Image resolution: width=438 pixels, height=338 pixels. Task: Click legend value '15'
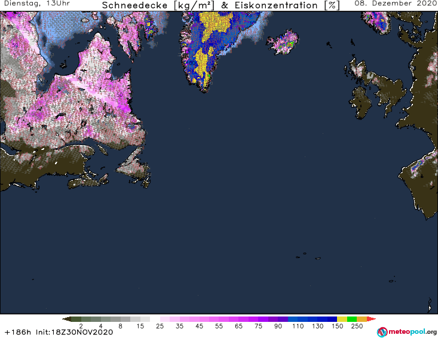pyautogui.click(x=140, y=326)
